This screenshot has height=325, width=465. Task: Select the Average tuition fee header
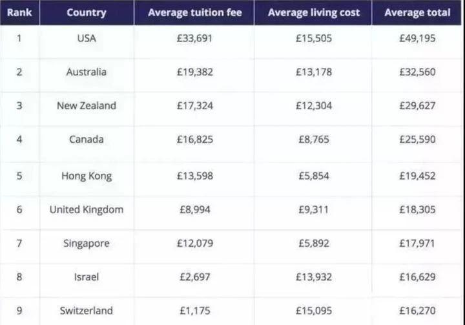[x=194, y=12]
